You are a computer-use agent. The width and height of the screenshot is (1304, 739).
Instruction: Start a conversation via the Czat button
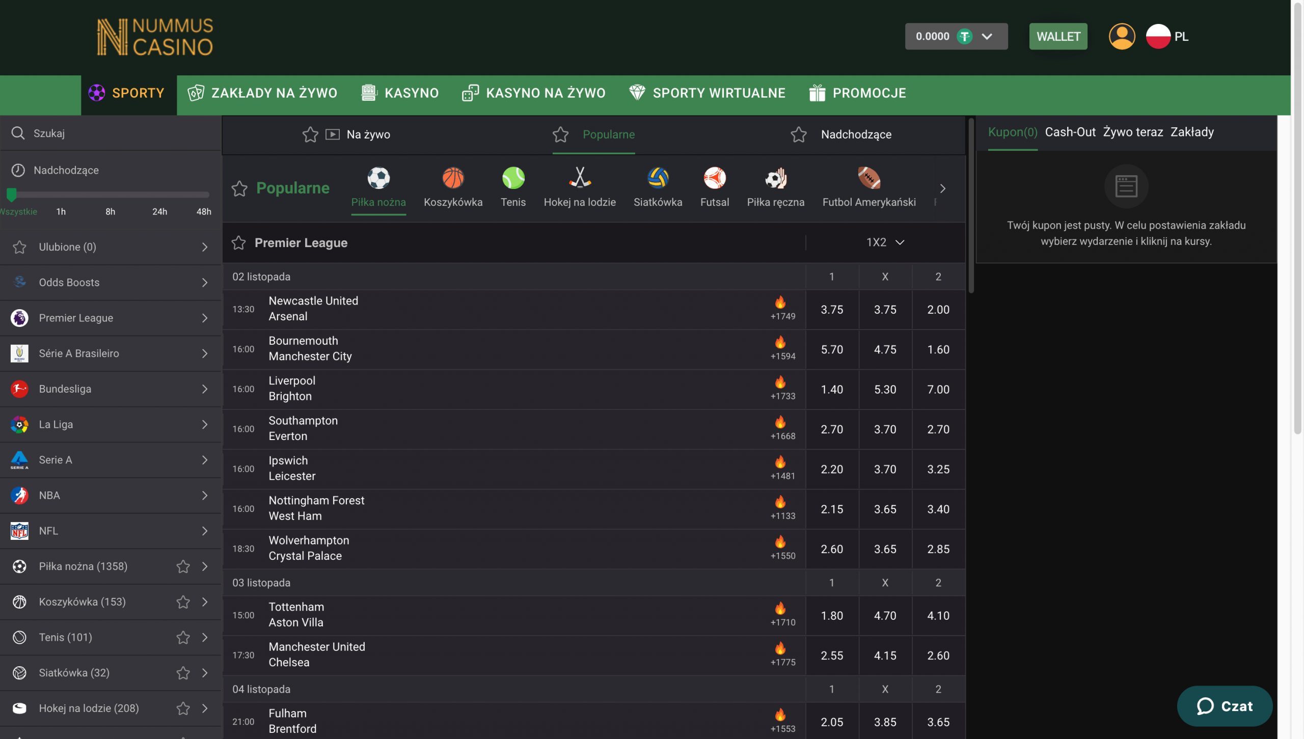click(1225, 706)
